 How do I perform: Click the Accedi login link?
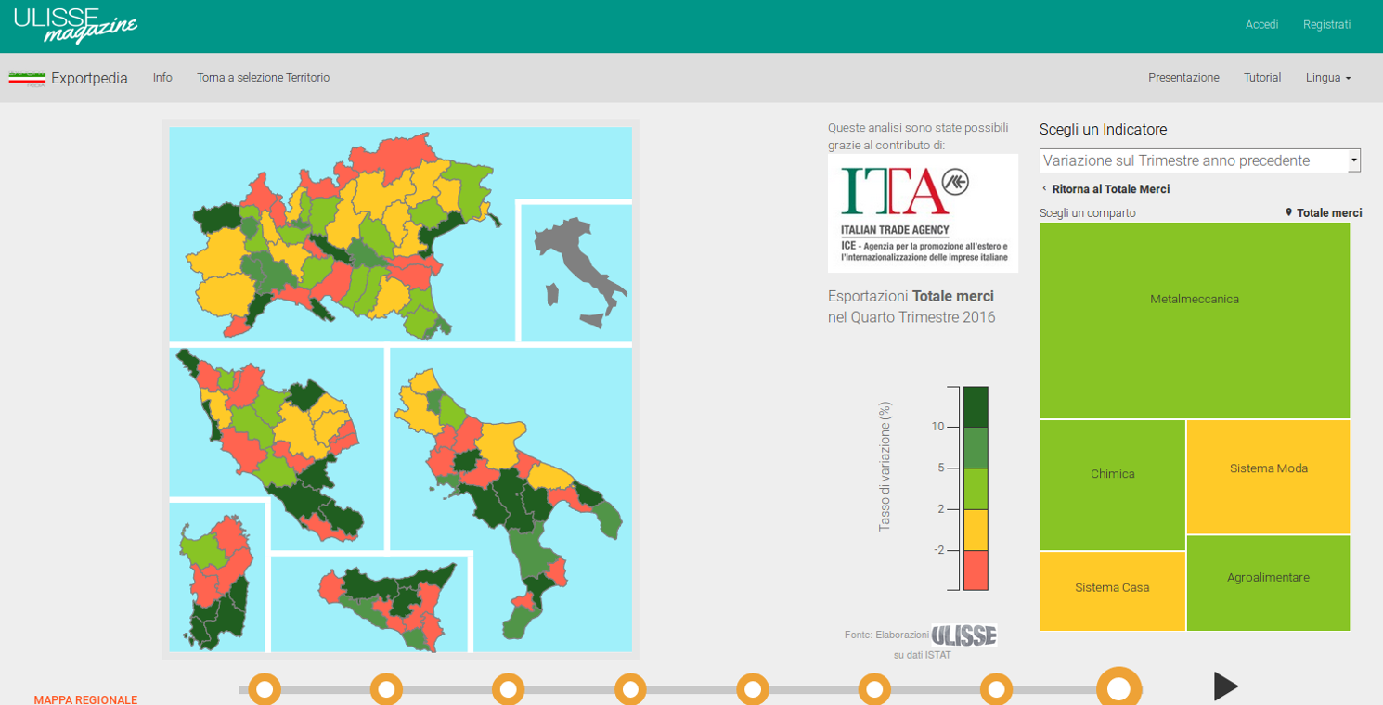1261,25
